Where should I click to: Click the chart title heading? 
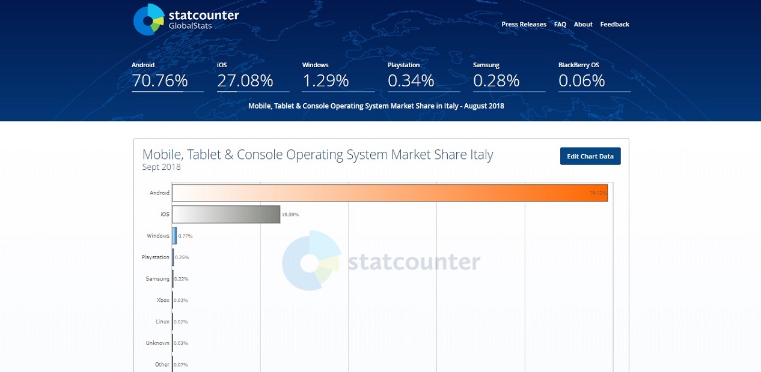[317, 155]
